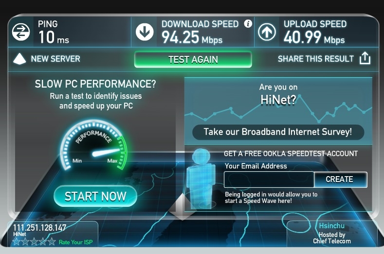
Task: Click the upload speed up-arrow icon
Action: click(267, 32)
